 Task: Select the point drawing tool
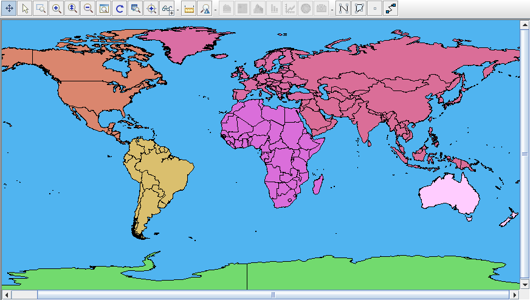[375, 9]
